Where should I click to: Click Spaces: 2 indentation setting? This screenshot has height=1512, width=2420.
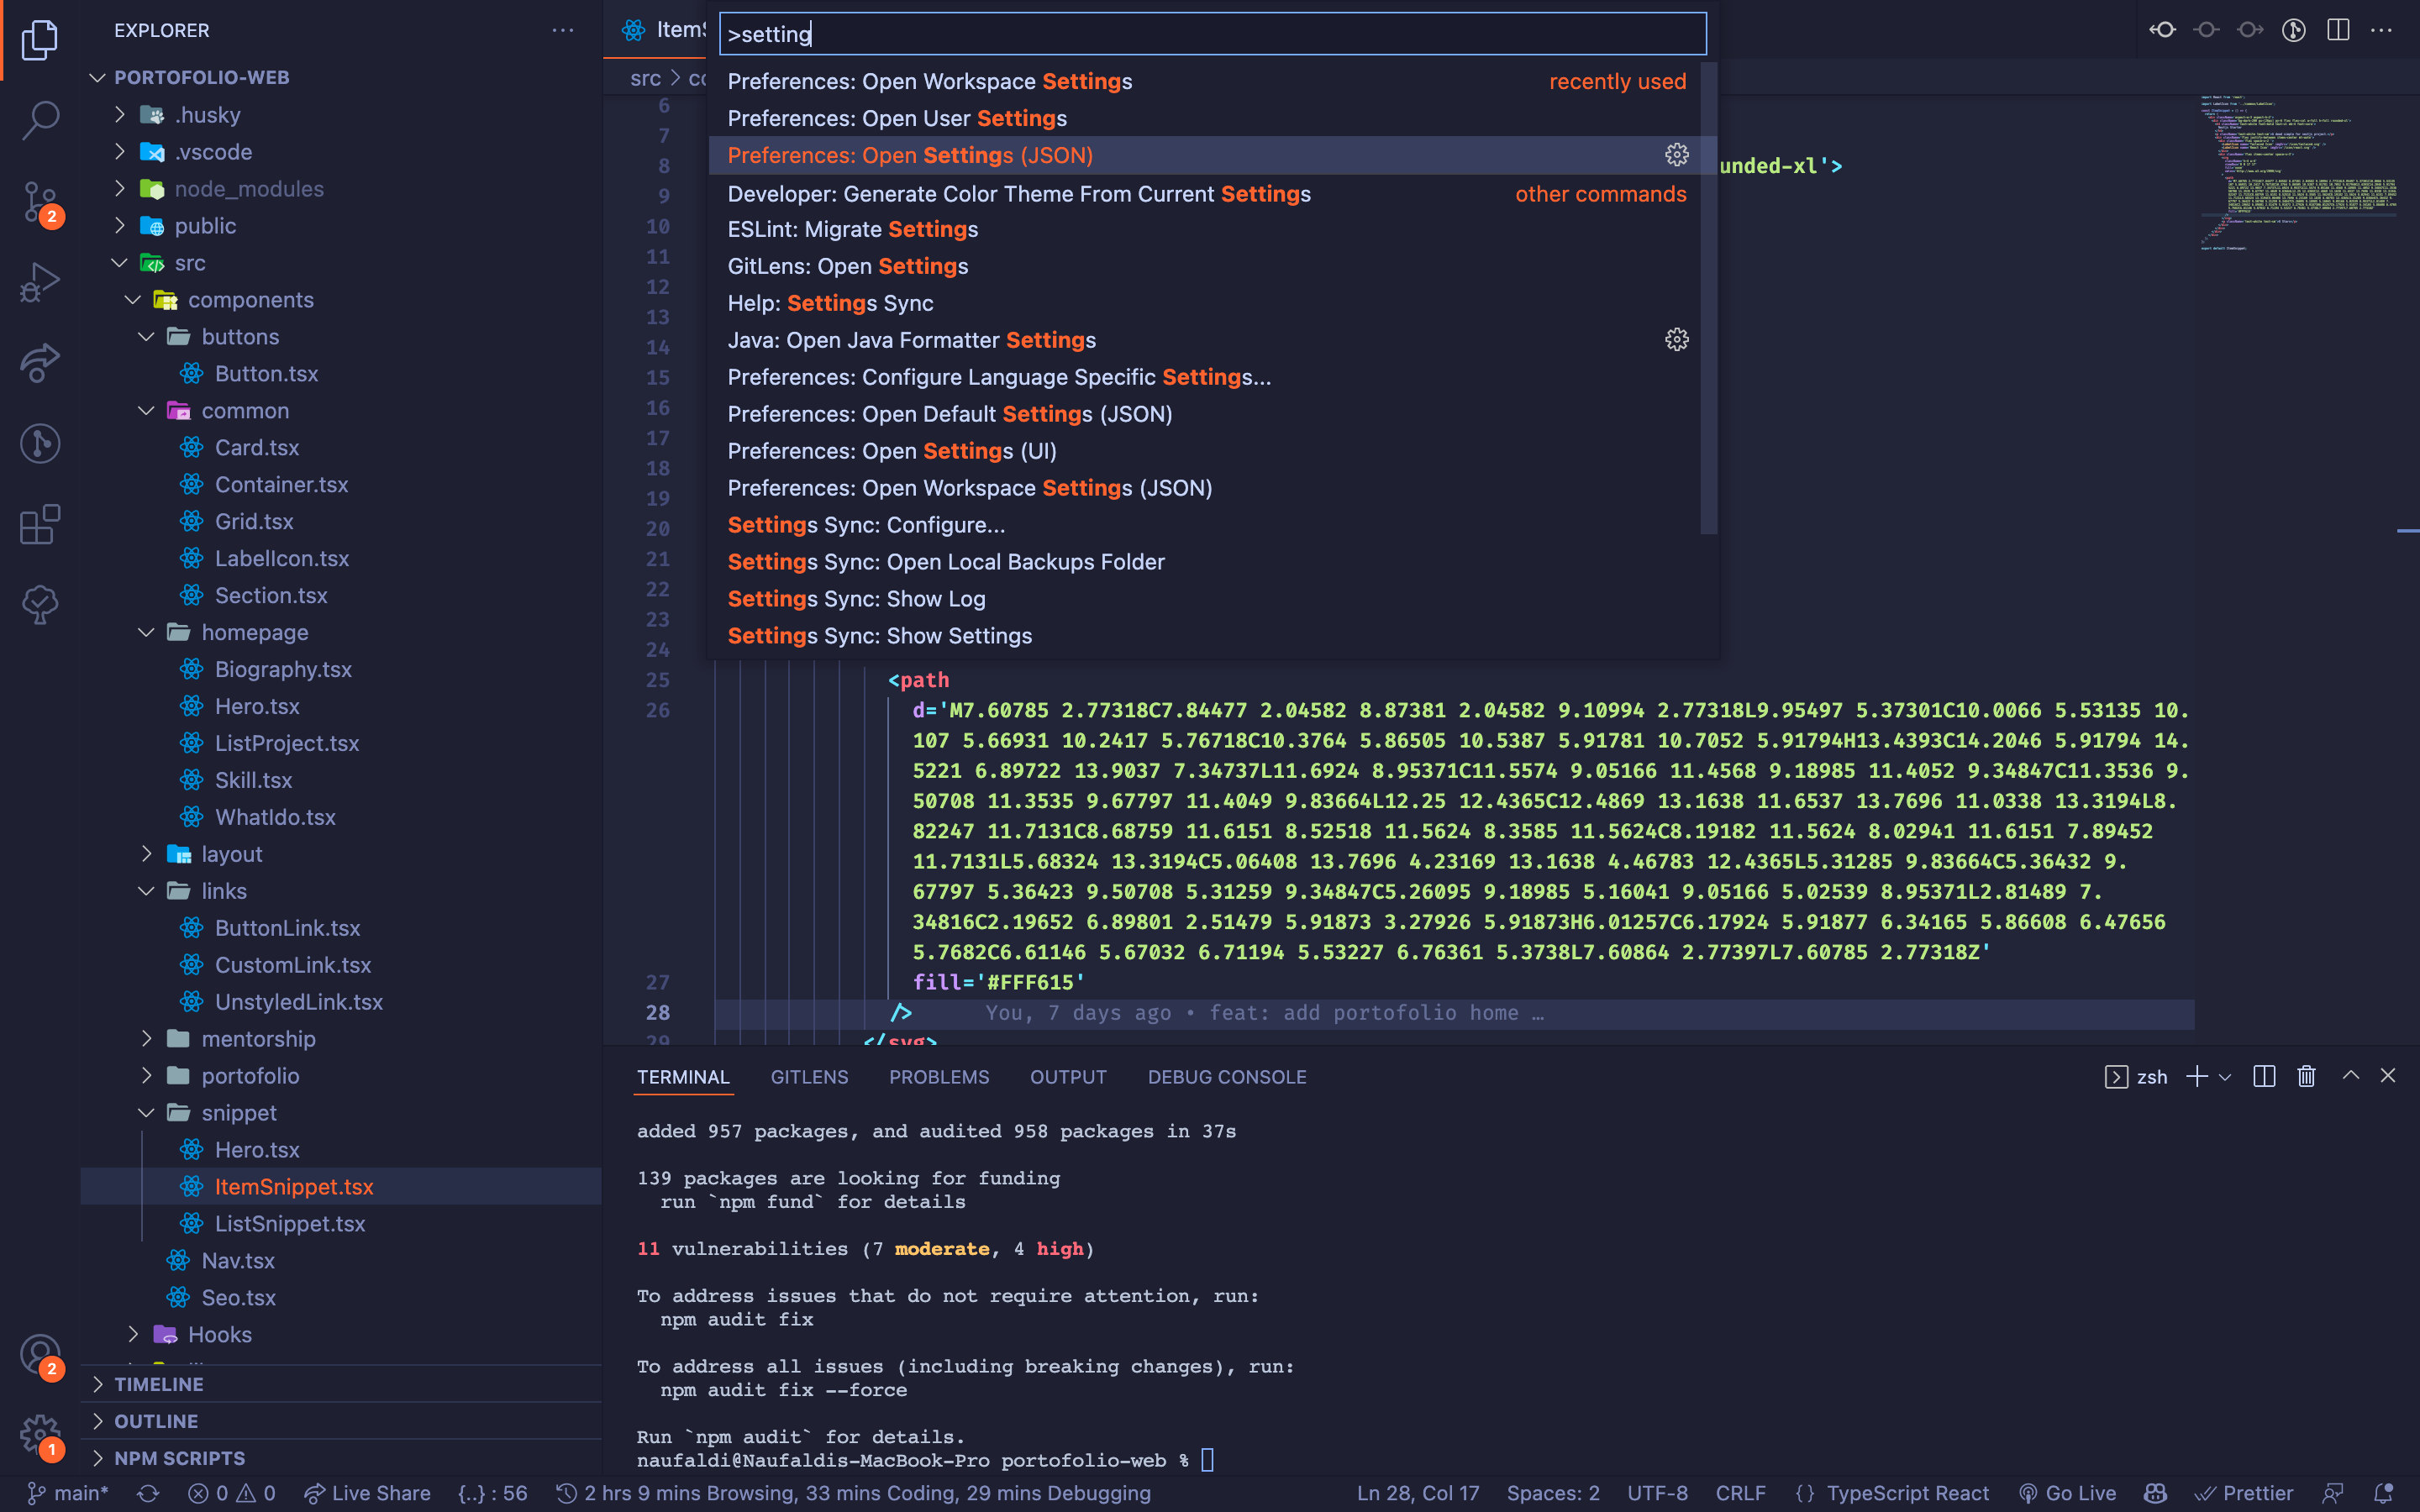(x=1553, y=1493)
